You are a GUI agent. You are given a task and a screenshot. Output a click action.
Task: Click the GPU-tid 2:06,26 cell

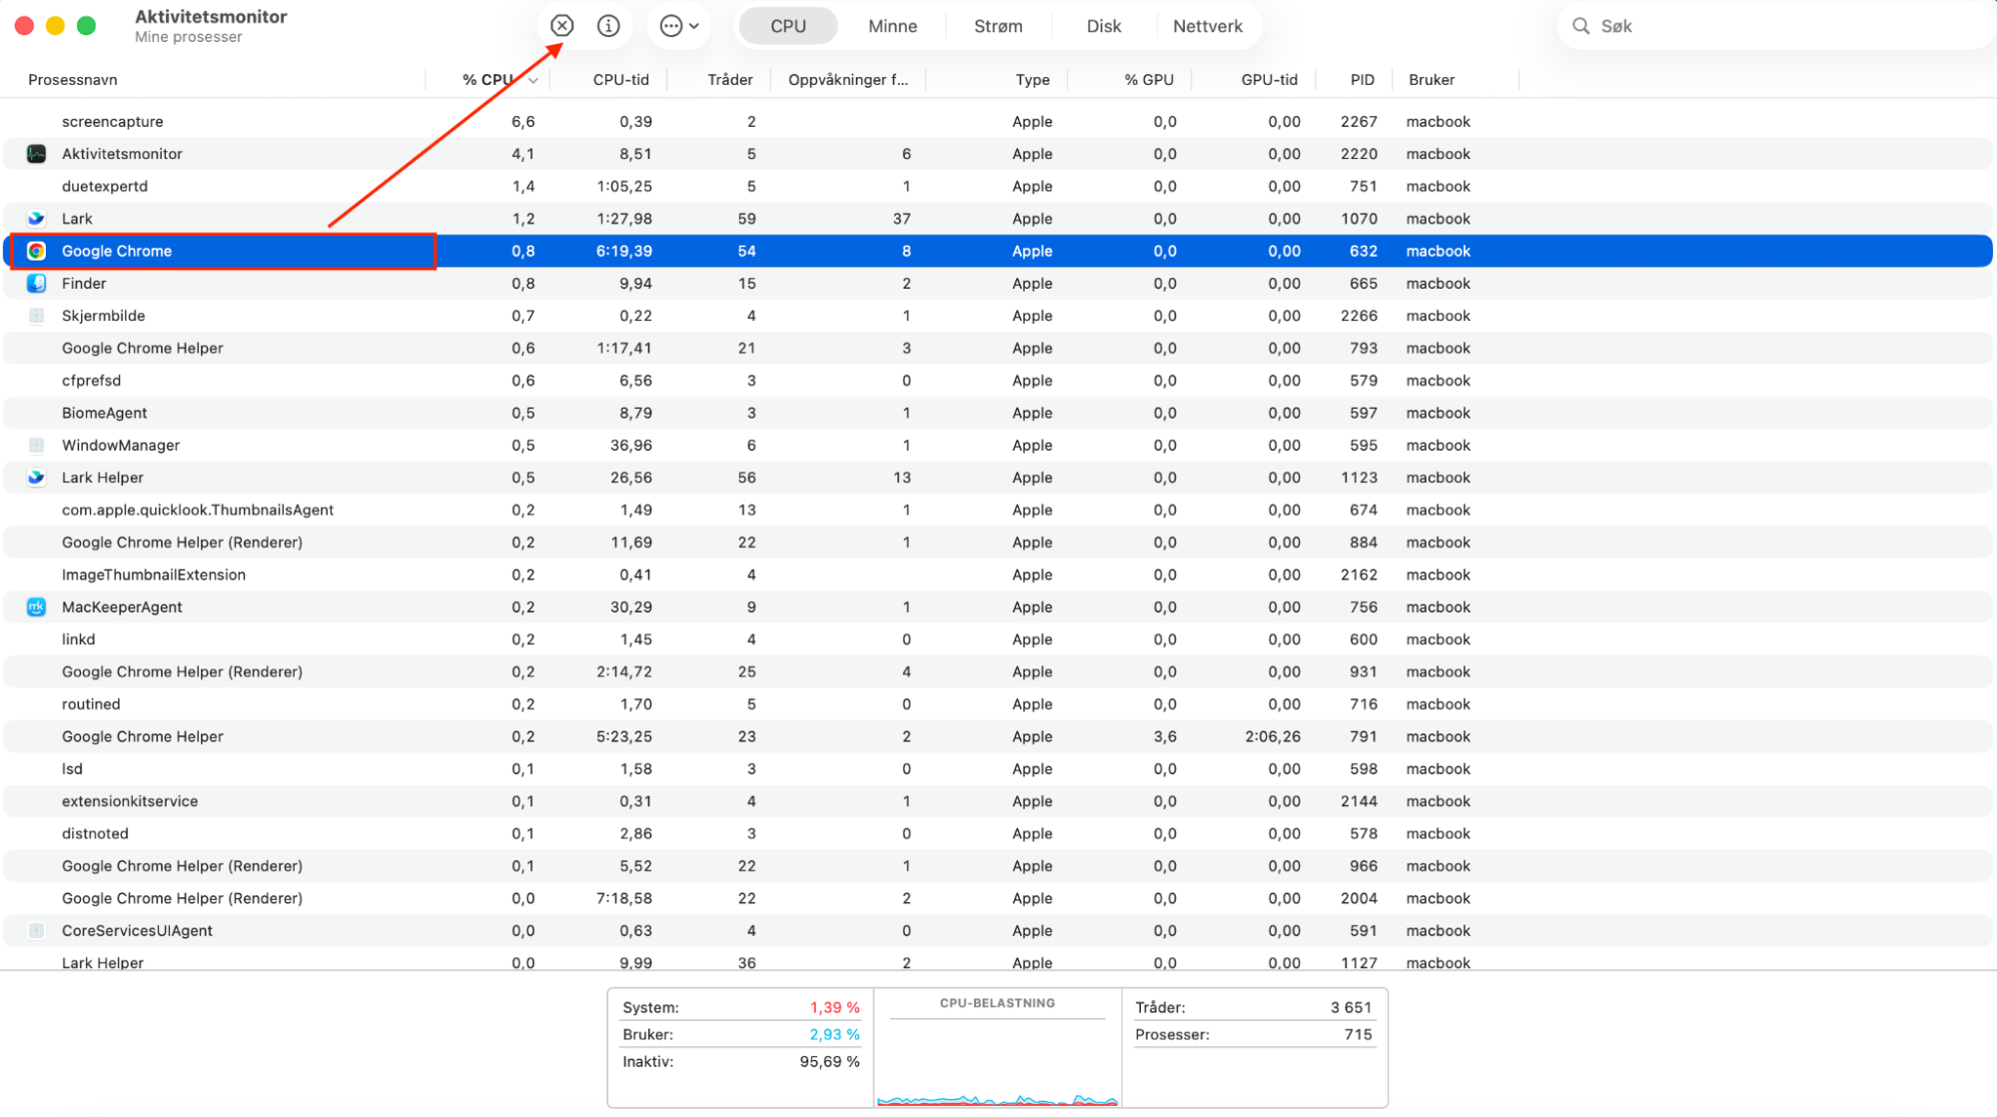1272,737
